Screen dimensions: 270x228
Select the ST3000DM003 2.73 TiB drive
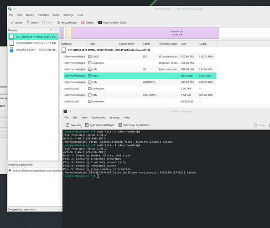33,43
